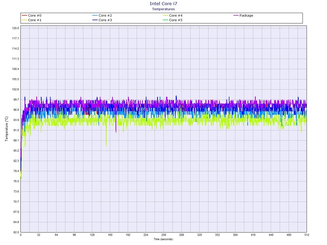This screenshot has height=245, width=327.
Task: Click the 120.0 y-axis value
Action: [16, 28]
